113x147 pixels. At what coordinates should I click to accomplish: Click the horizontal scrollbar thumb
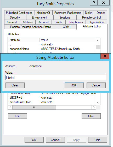(x=34, y=107)
